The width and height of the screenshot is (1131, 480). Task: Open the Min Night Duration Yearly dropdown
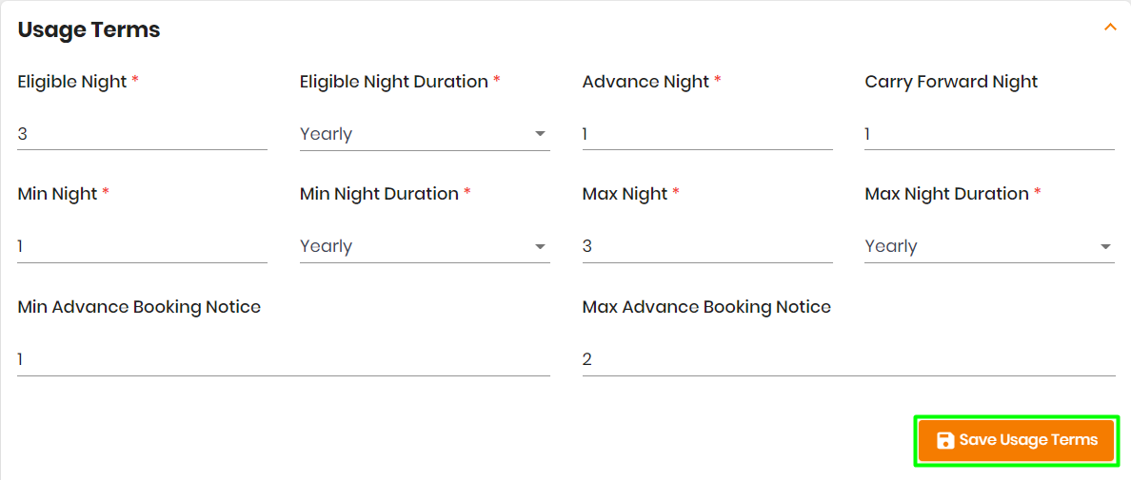(x=425, y=247)
